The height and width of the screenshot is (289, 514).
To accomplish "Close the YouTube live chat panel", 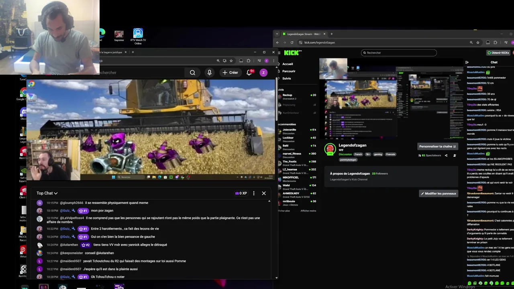I will coord(264,193).
